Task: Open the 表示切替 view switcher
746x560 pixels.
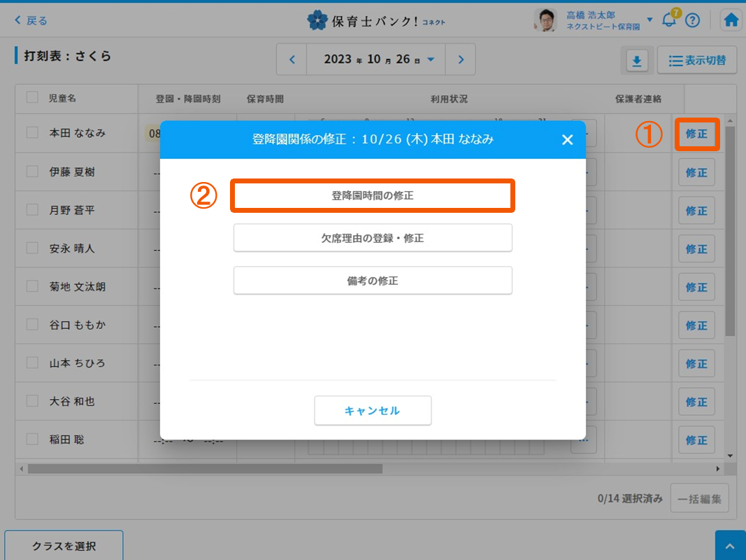Action: click(697, 61)
